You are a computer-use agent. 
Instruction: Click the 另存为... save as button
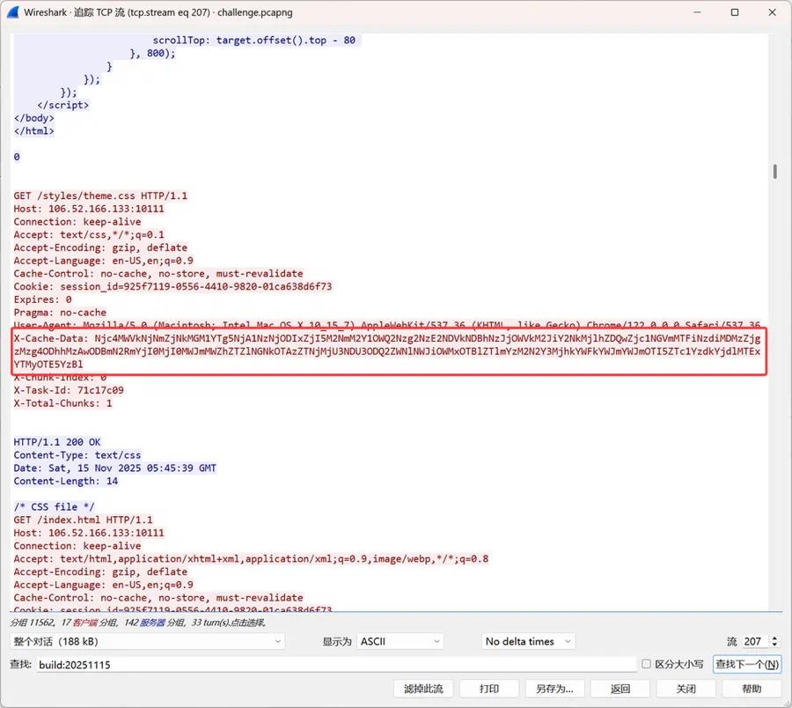pos(554,689)
